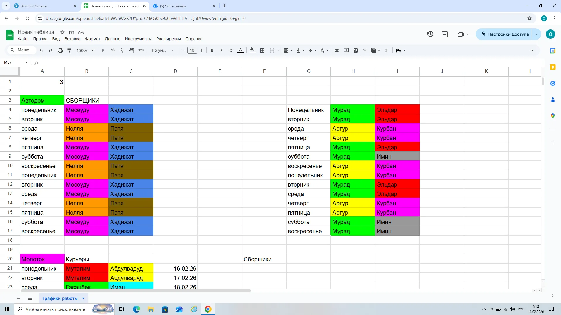Image resolution: width=561 pixels, height=315 pixels.
Task: Increase font size plus button
Action: click(x=202, y=50)
